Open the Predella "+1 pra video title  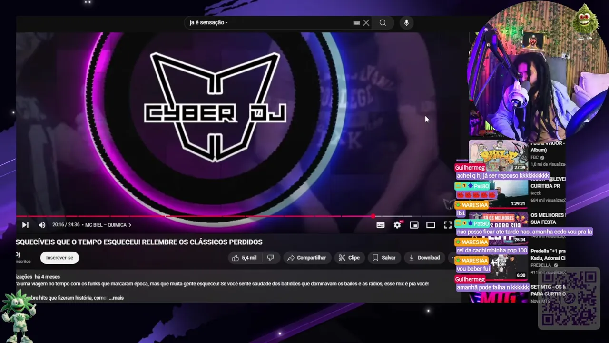pyautogui.click(x=548, y=254)
